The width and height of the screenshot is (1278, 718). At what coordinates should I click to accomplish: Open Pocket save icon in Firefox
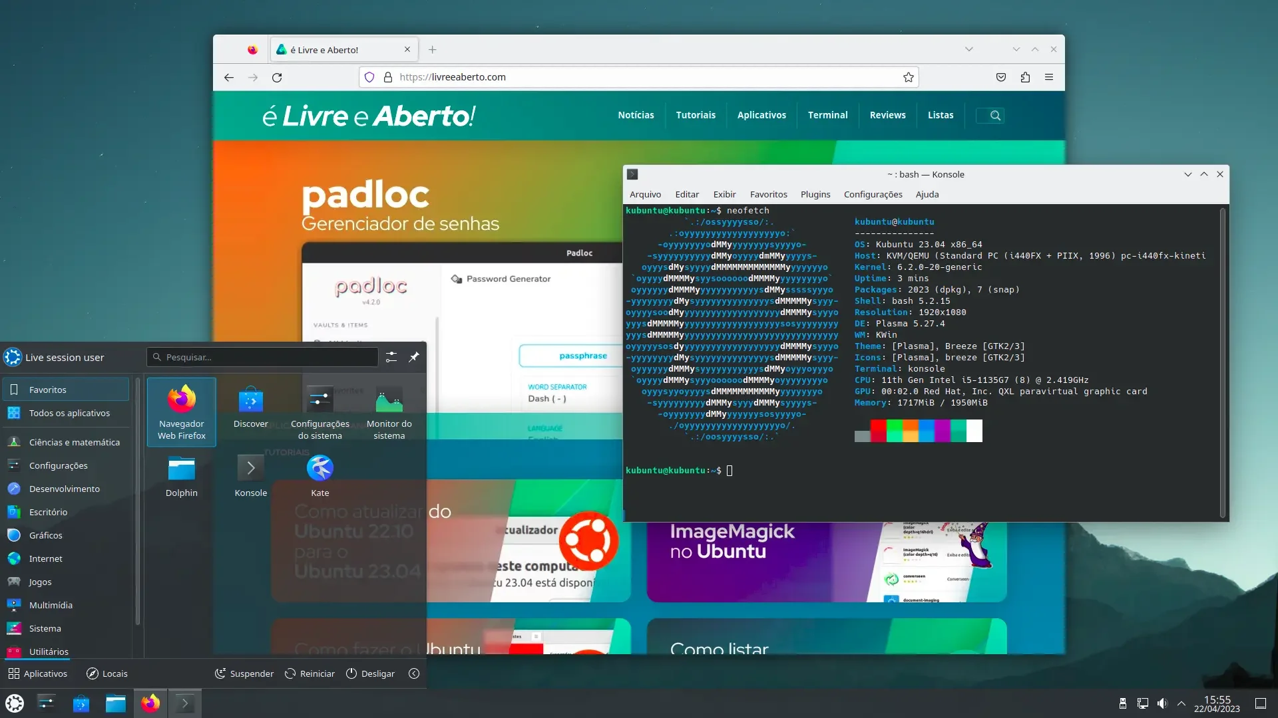point(1001,77)
